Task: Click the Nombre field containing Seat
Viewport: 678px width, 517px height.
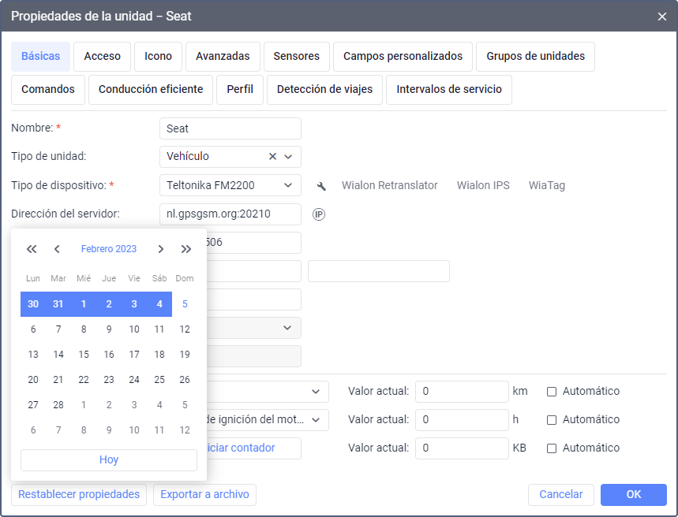Action: click(x=230, y=128)
